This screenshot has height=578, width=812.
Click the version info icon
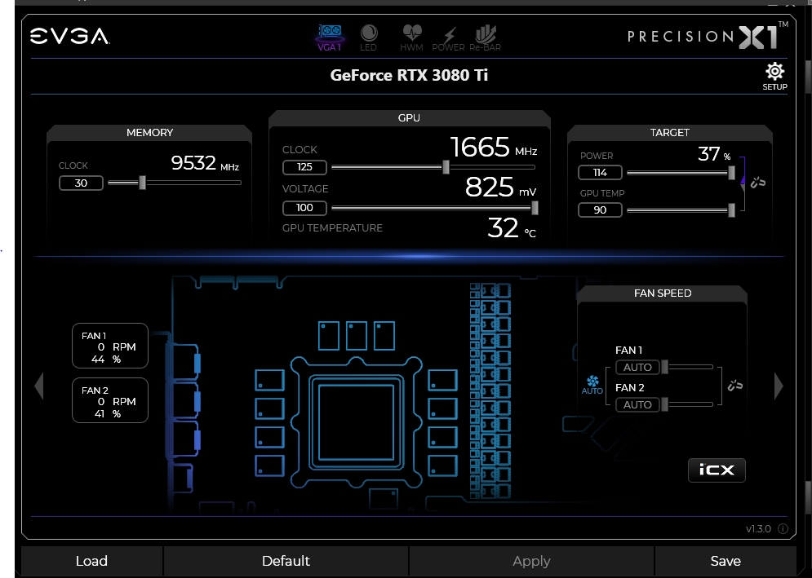click(783, 529)
